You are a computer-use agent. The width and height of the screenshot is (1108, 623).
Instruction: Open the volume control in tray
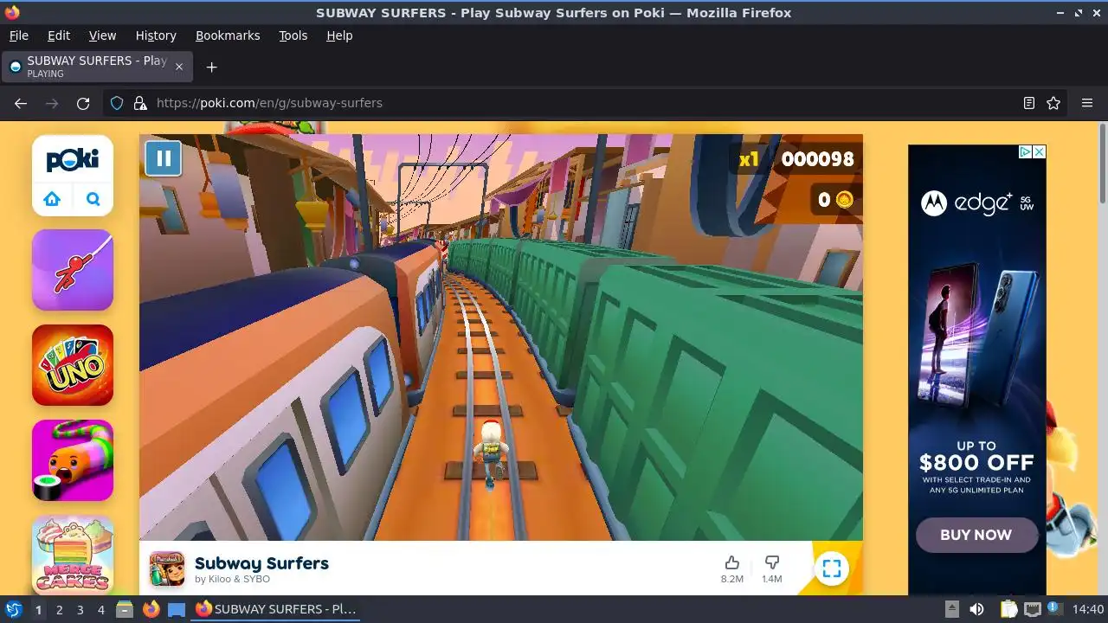(976, 609)
